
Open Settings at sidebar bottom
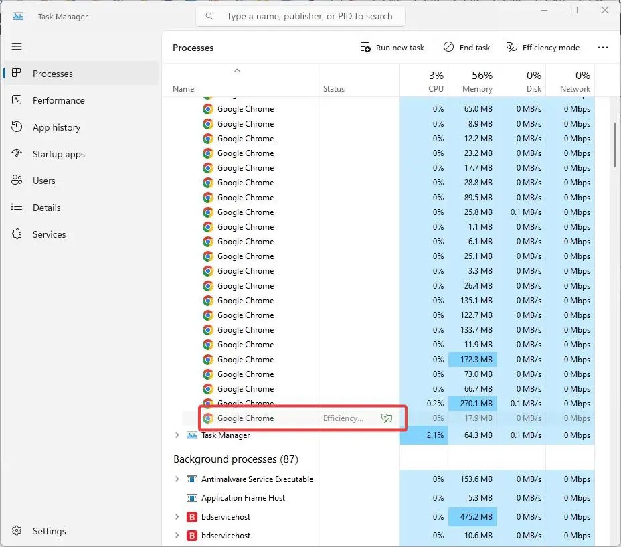coord(82,531)
